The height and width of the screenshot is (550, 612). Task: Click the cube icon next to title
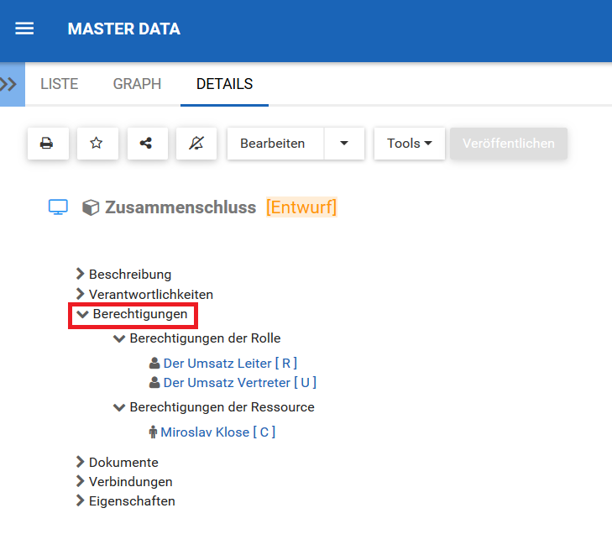pyautogui.click(x=91, y=207)
